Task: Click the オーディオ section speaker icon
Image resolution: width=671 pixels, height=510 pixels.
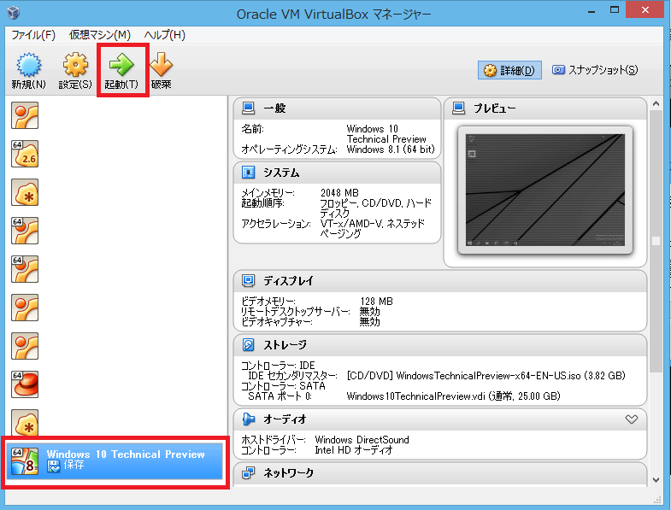Action: [248, 419]
